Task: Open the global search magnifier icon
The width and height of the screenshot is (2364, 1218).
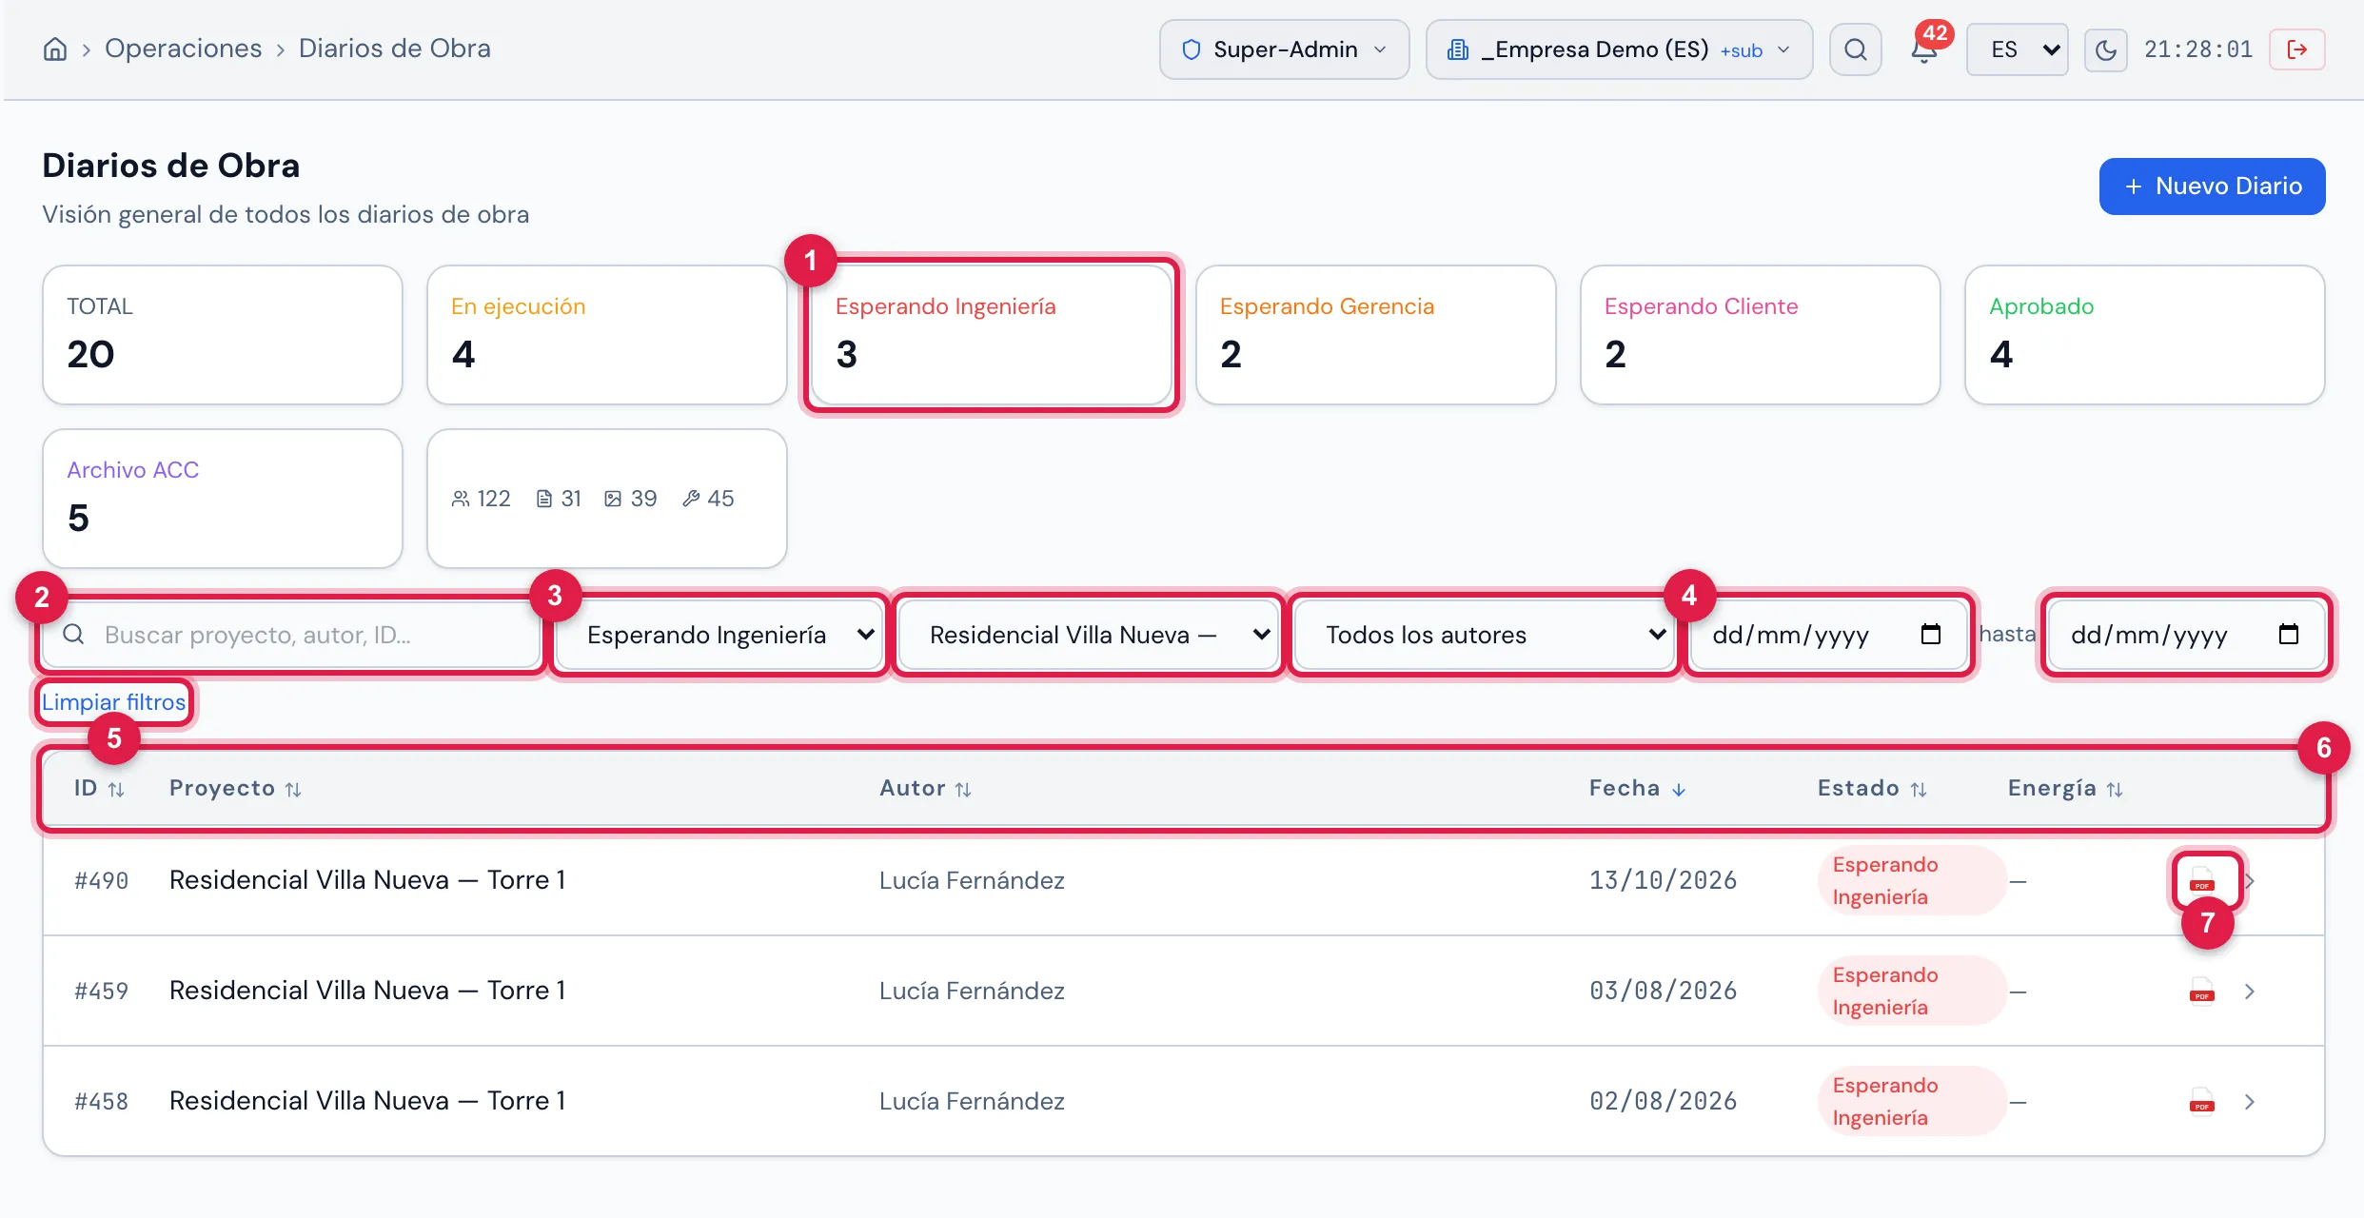Action: pyautogui.click(x=1855, y=49)
